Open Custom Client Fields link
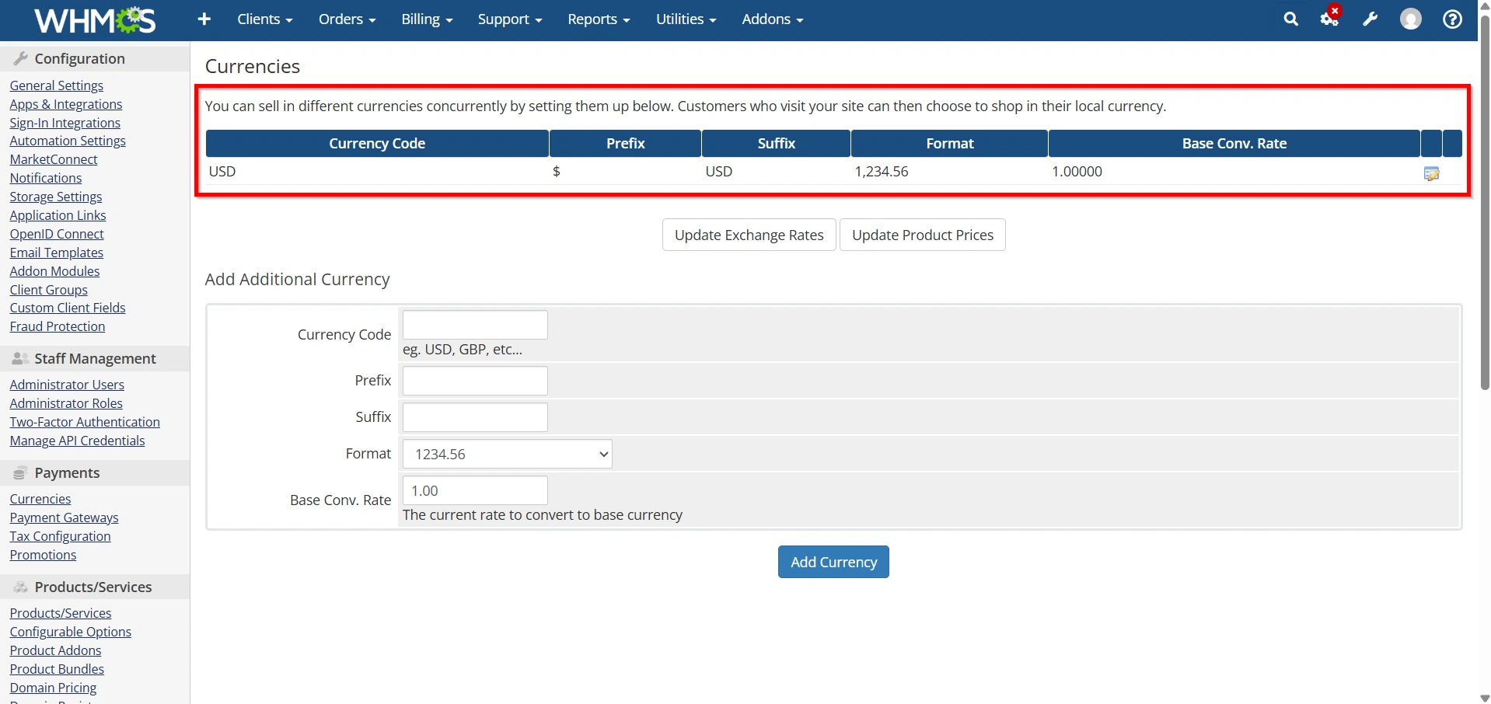The image size is (1491, 704). [x=68, y=308]
